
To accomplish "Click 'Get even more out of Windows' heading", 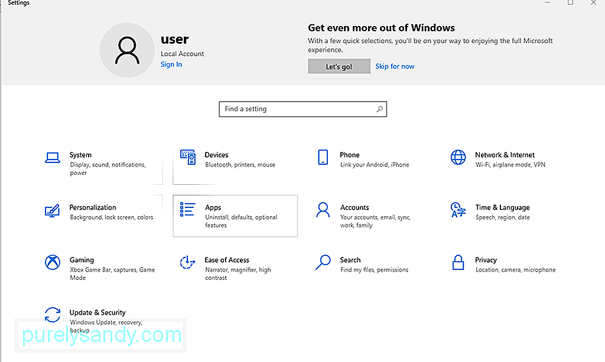I will click(x=381, y=28).
